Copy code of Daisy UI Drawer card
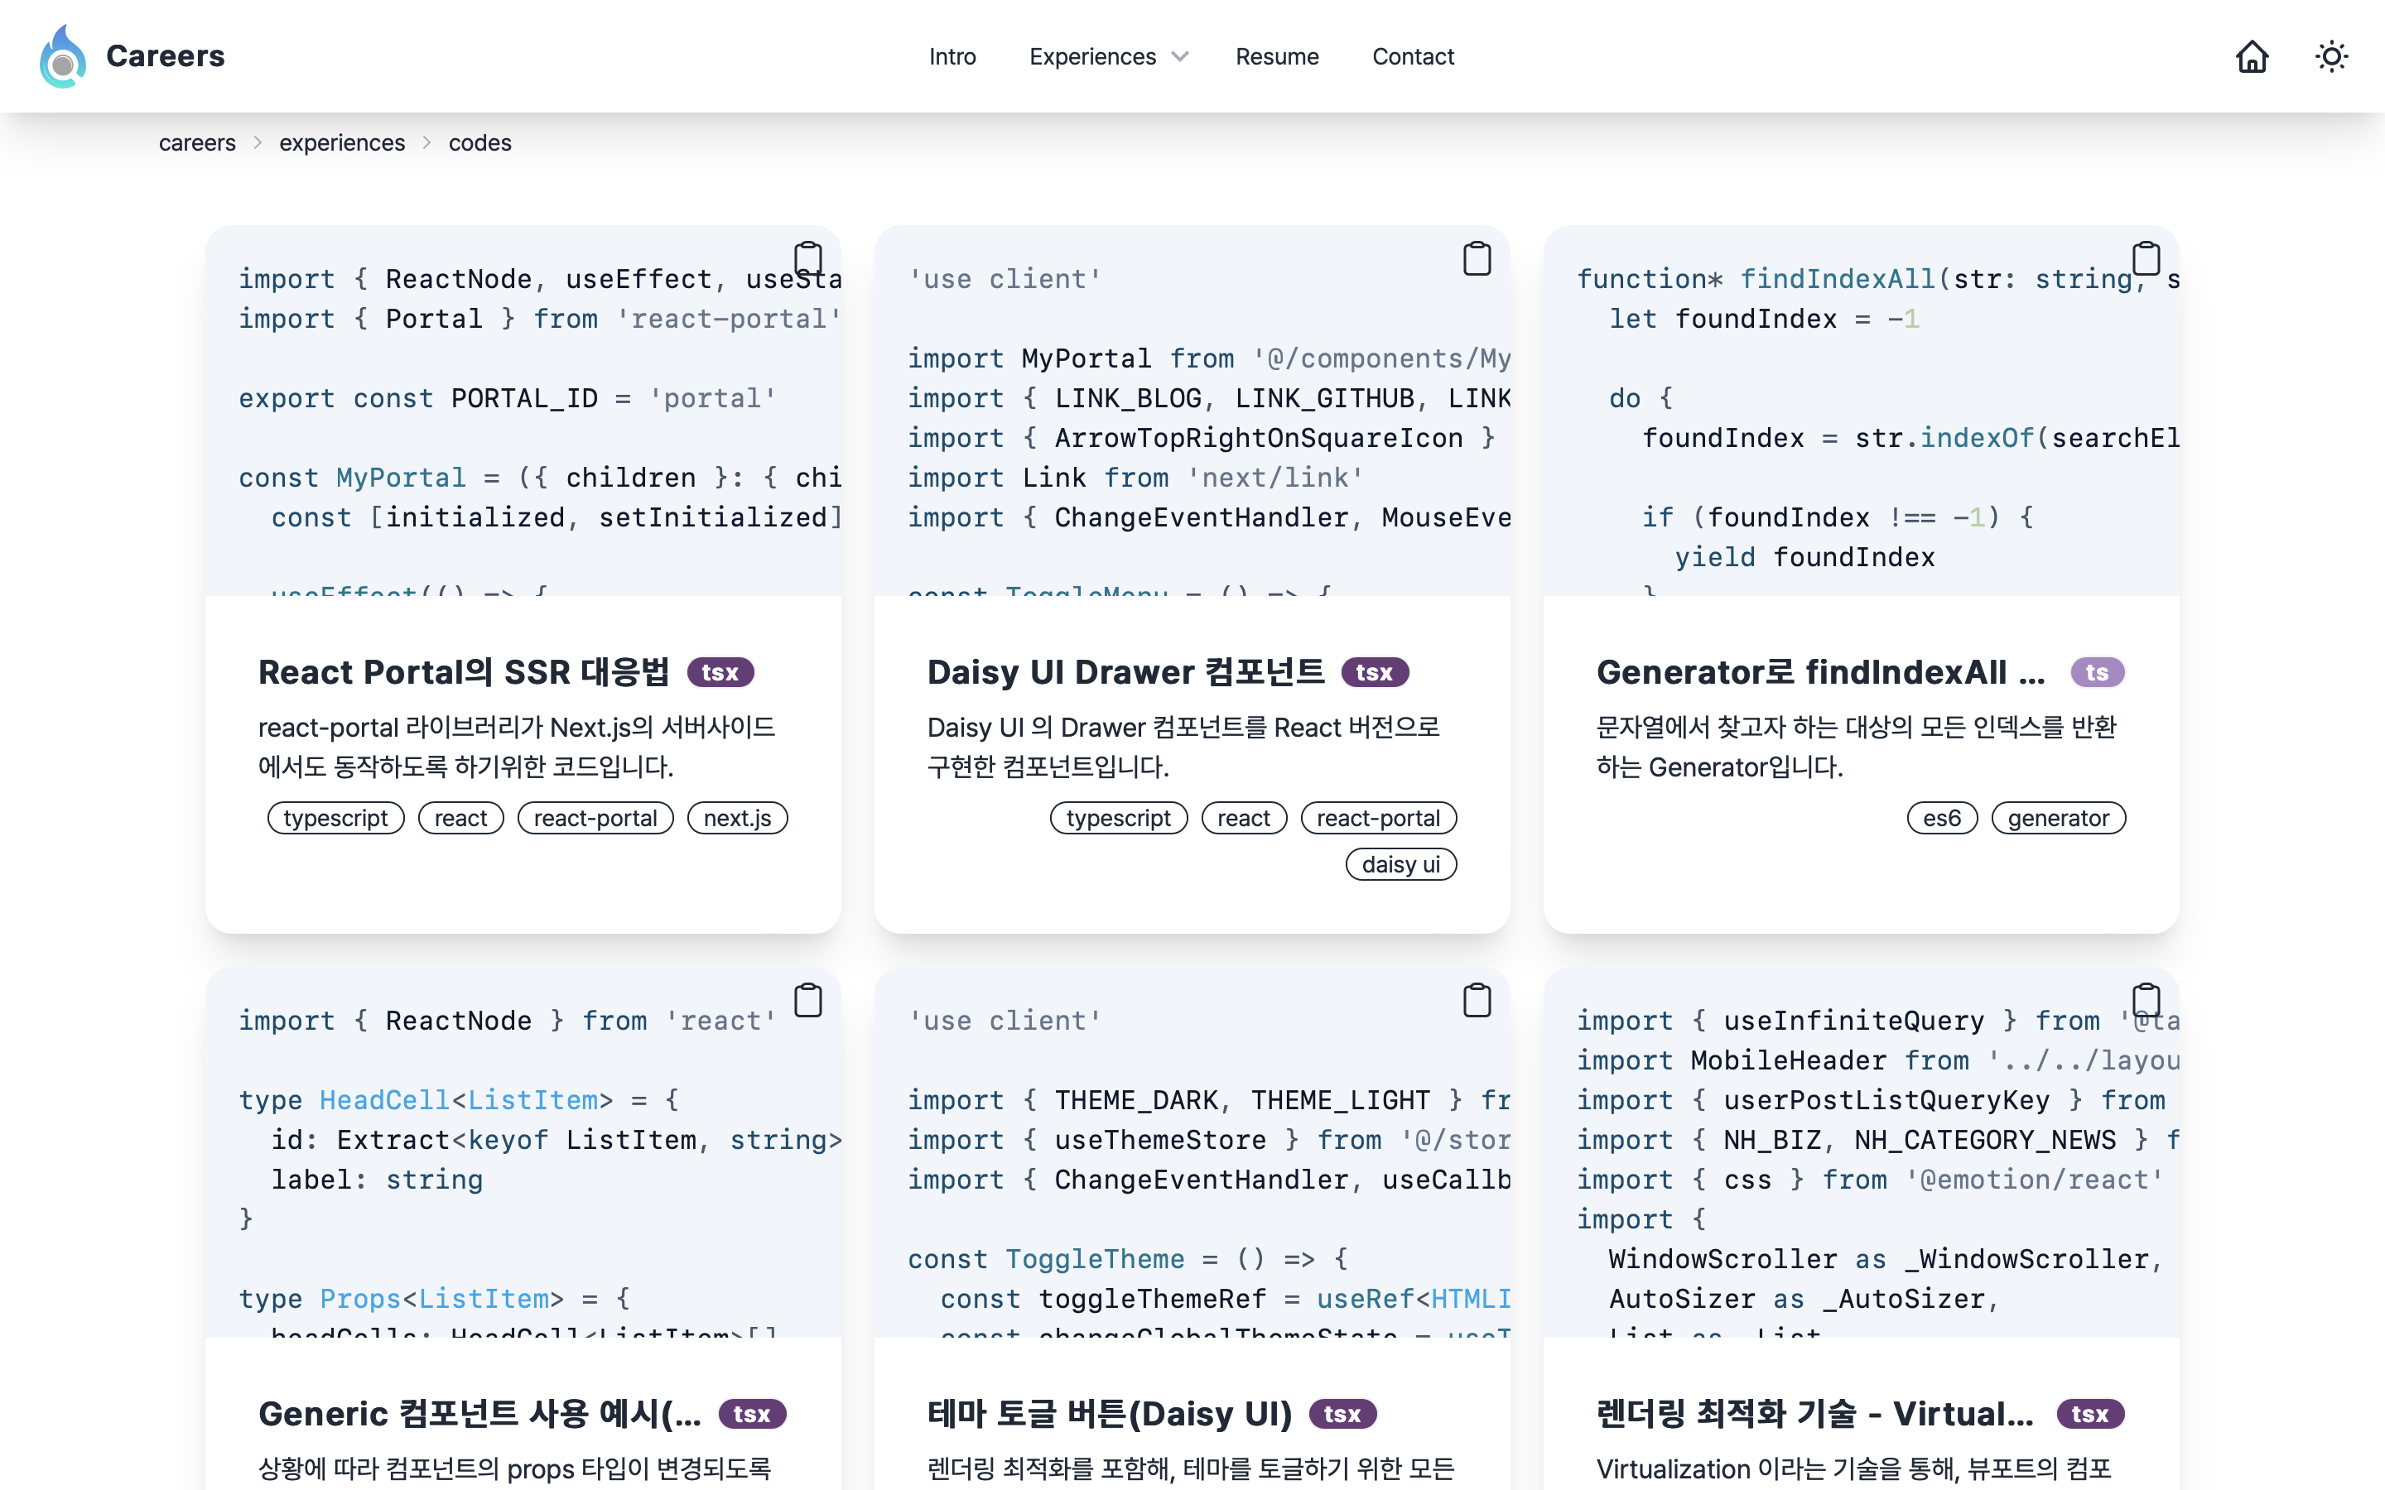This screenshot has width=2385, height=1490. click(x=1477, y=259)
